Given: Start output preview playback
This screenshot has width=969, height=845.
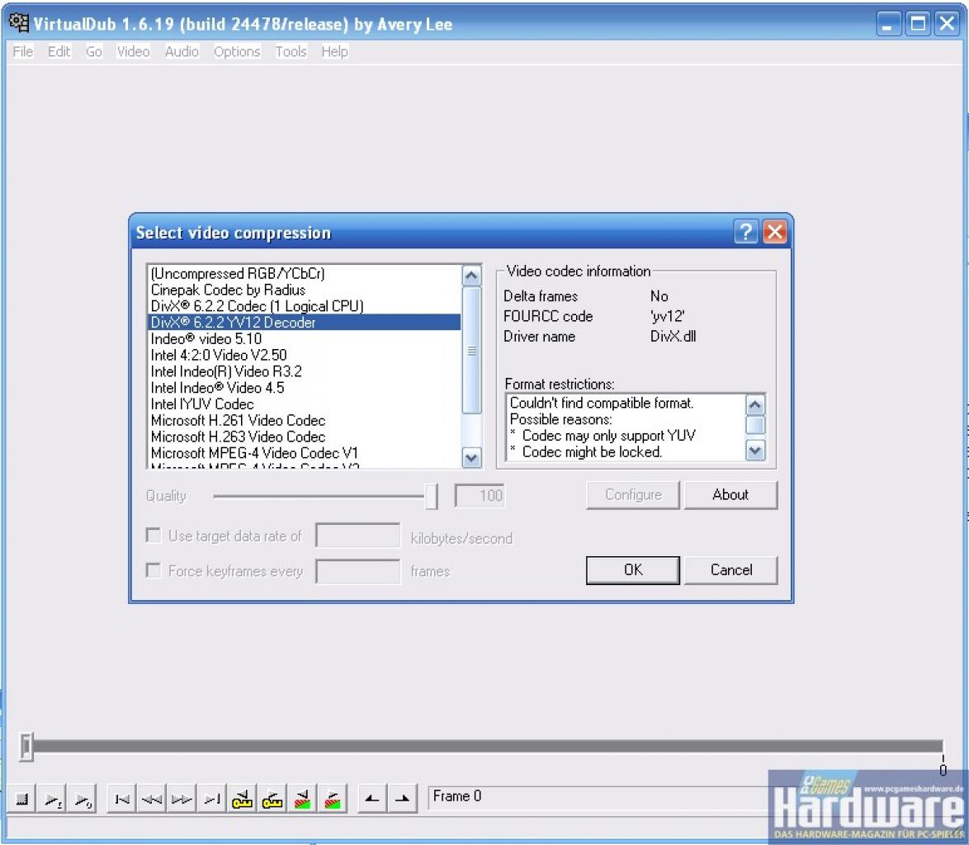Looking at the screenshot, I should 83,800.
